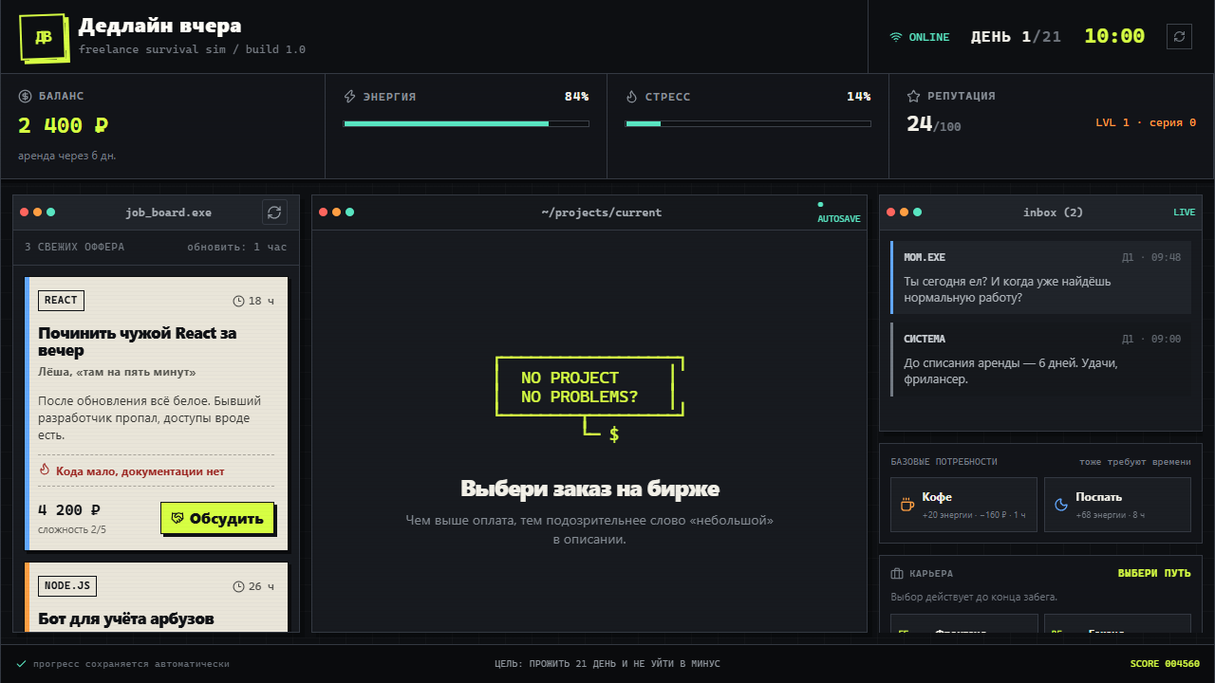
Task: Choose Поспать to restore energy
Action: 1117,505
